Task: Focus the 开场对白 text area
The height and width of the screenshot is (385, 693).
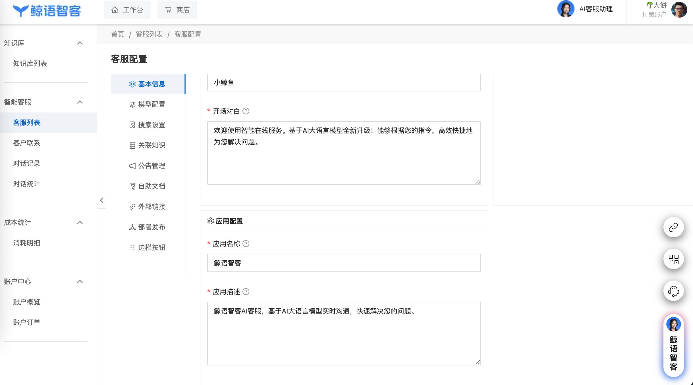Action: pyautogui.click(x=344, y=153)
